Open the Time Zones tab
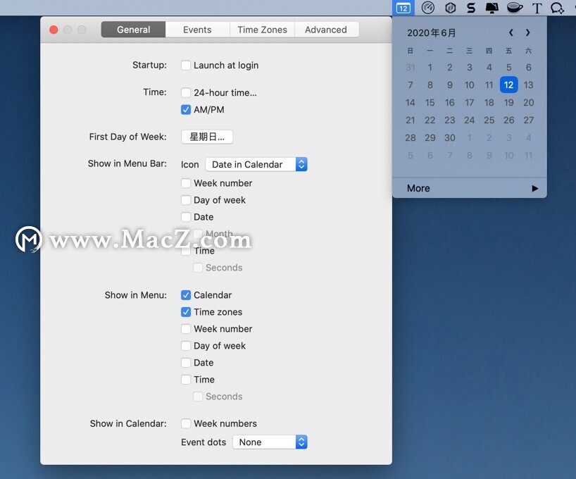Screen dimensions: 576x479 262,30
